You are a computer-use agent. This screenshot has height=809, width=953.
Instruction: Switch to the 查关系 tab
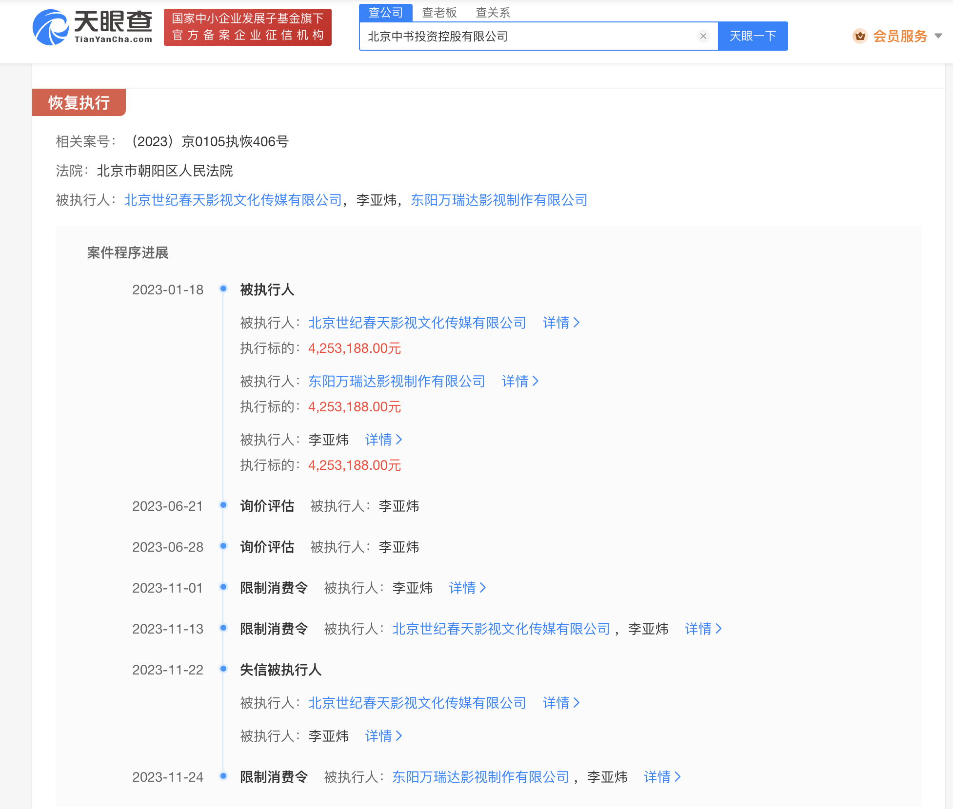tap(492, 12)
